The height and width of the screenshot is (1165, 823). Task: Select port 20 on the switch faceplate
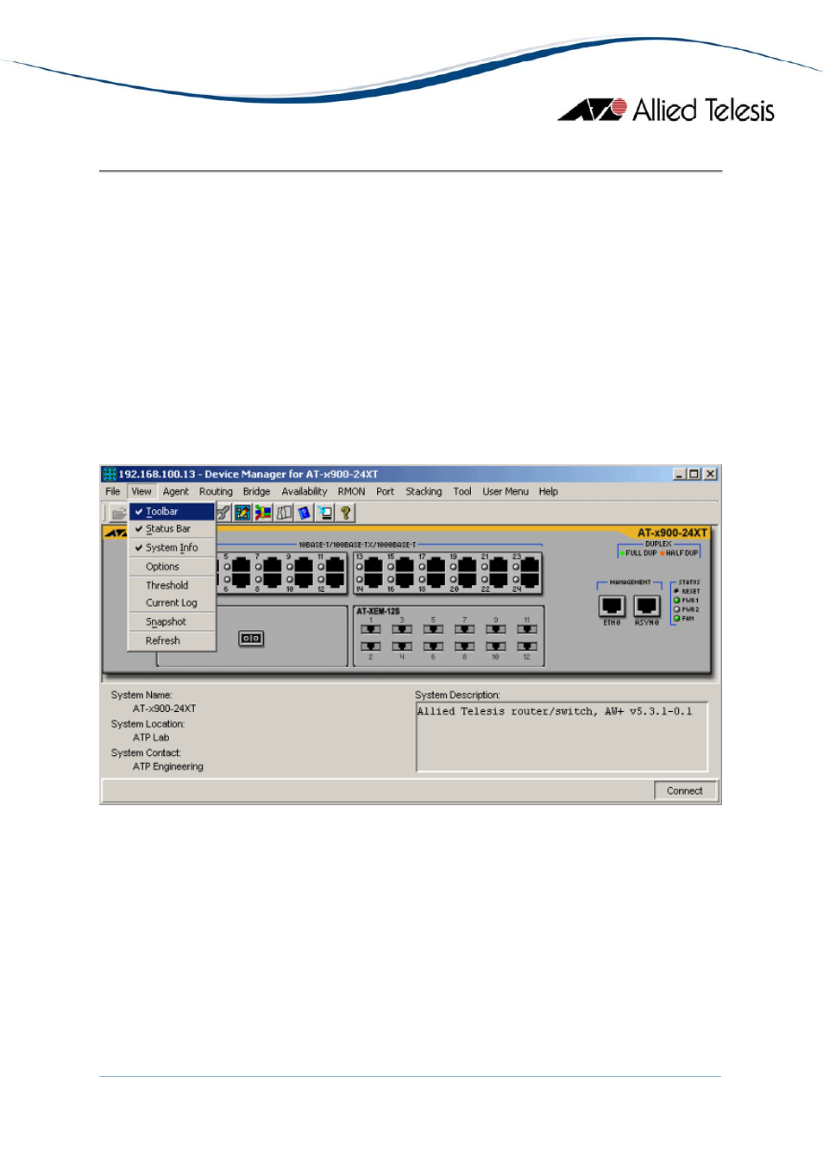pos(468,579)
